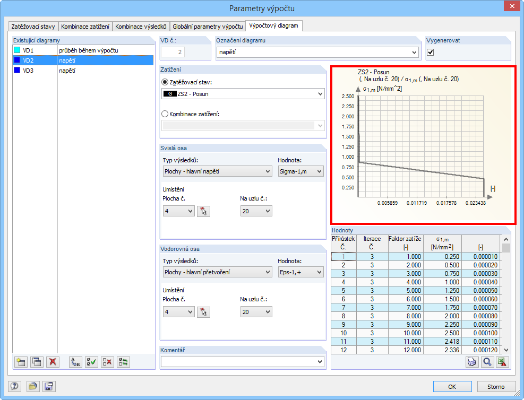Export values table to Excel
The image size is (524, 400).
[x=503, y=362]
